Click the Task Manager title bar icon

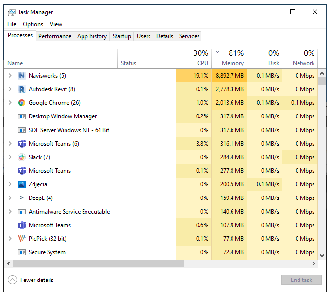point(11,12)
